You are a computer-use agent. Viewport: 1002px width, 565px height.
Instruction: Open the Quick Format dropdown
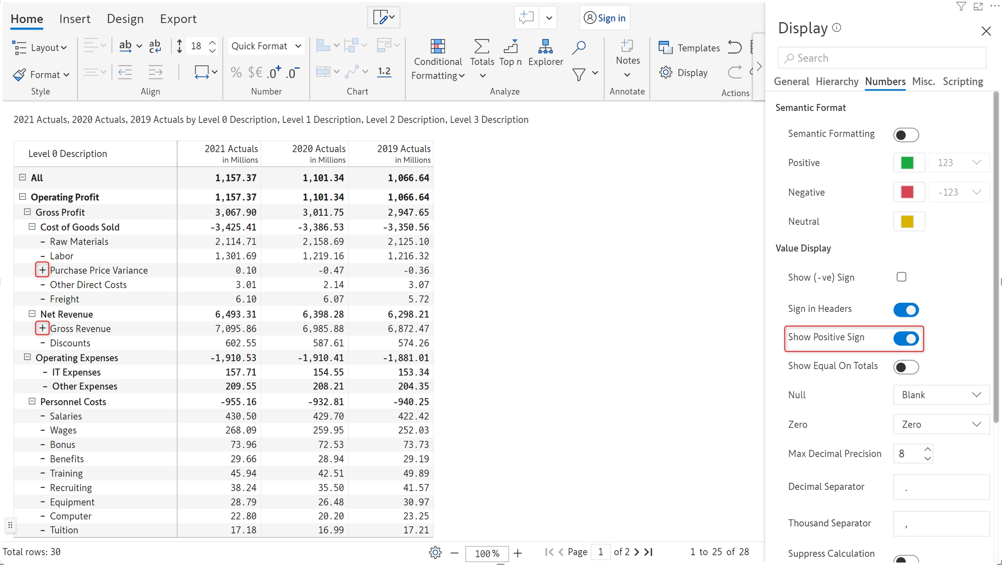[x=266, y=46]
